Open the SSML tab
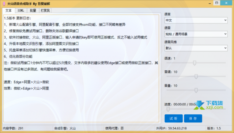 21,11
